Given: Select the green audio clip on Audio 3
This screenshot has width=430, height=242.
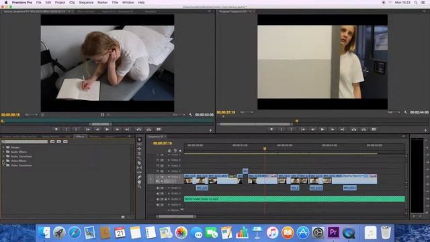Looking at the screenshot, I should [294, 199].
